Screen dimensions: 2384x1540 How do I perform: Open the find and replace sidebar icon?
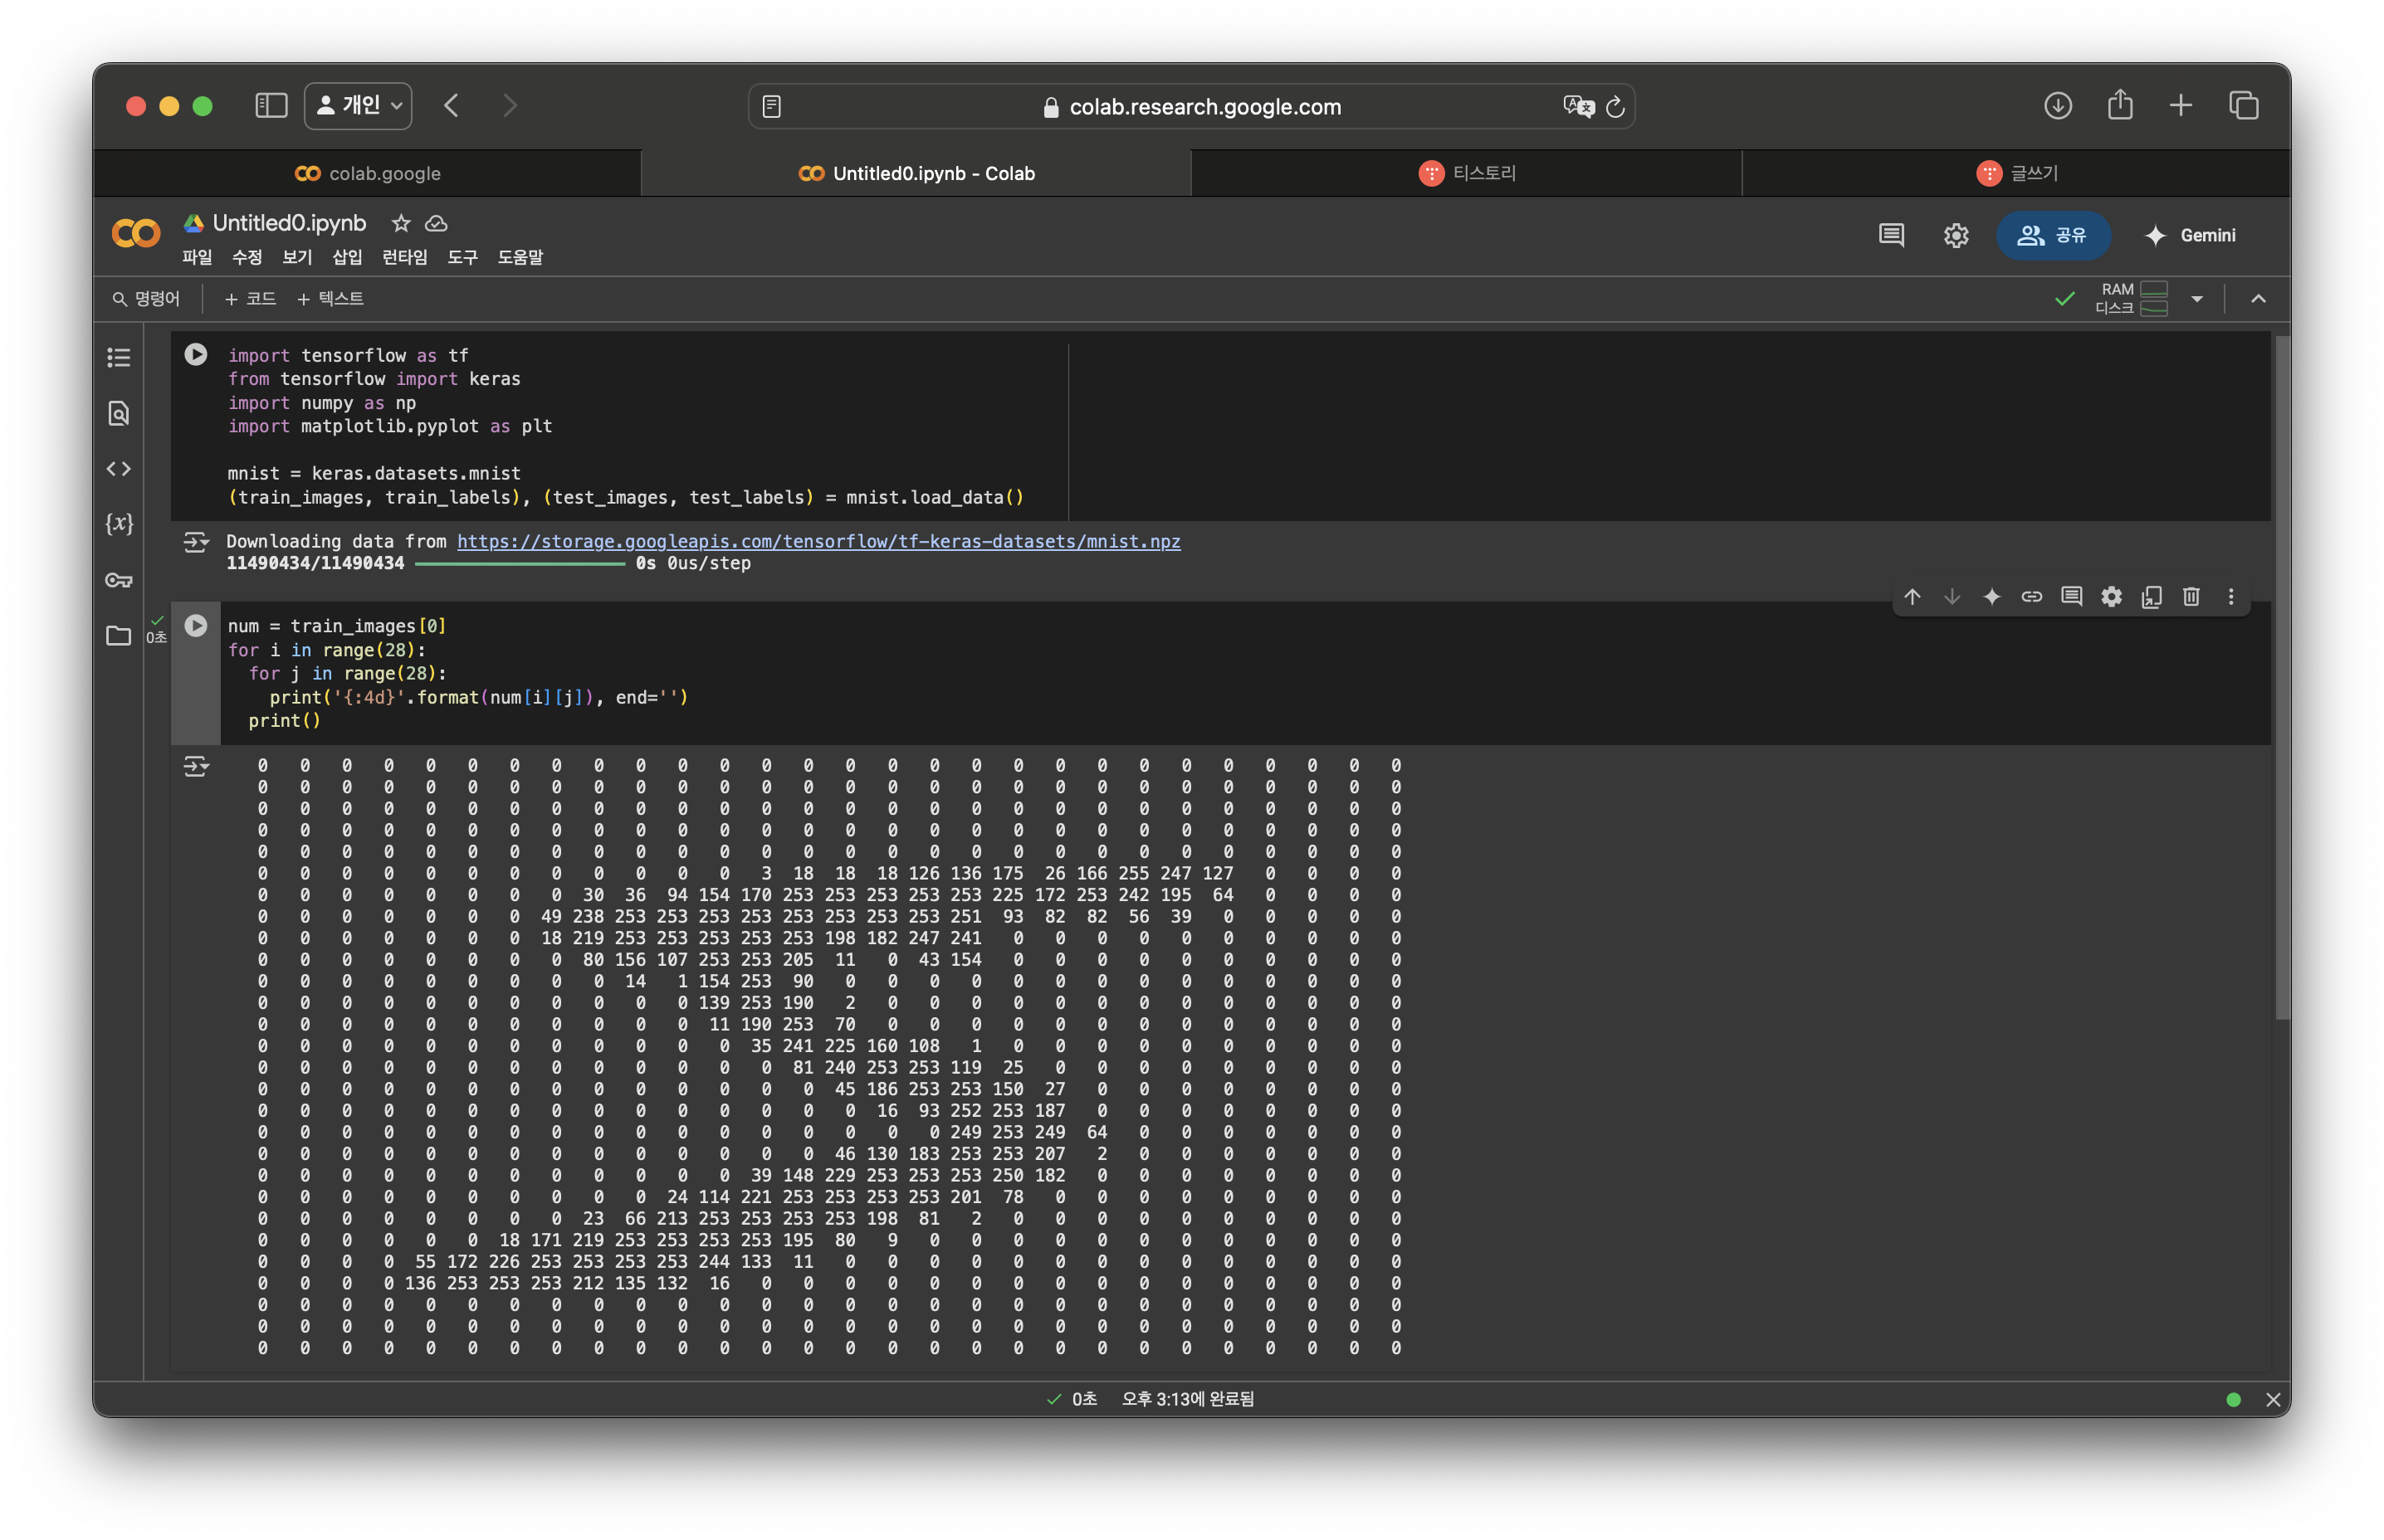tap(119, 413)
